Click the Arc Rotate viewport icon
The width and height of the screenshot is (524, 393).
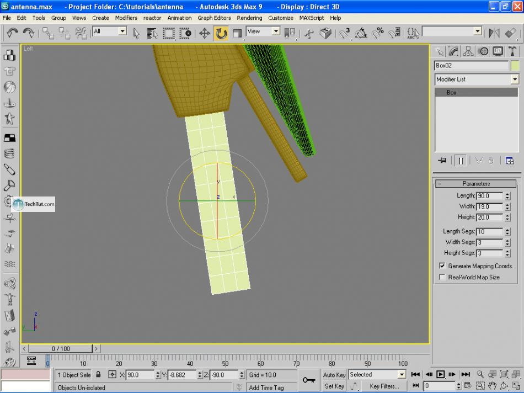[504, 386]
